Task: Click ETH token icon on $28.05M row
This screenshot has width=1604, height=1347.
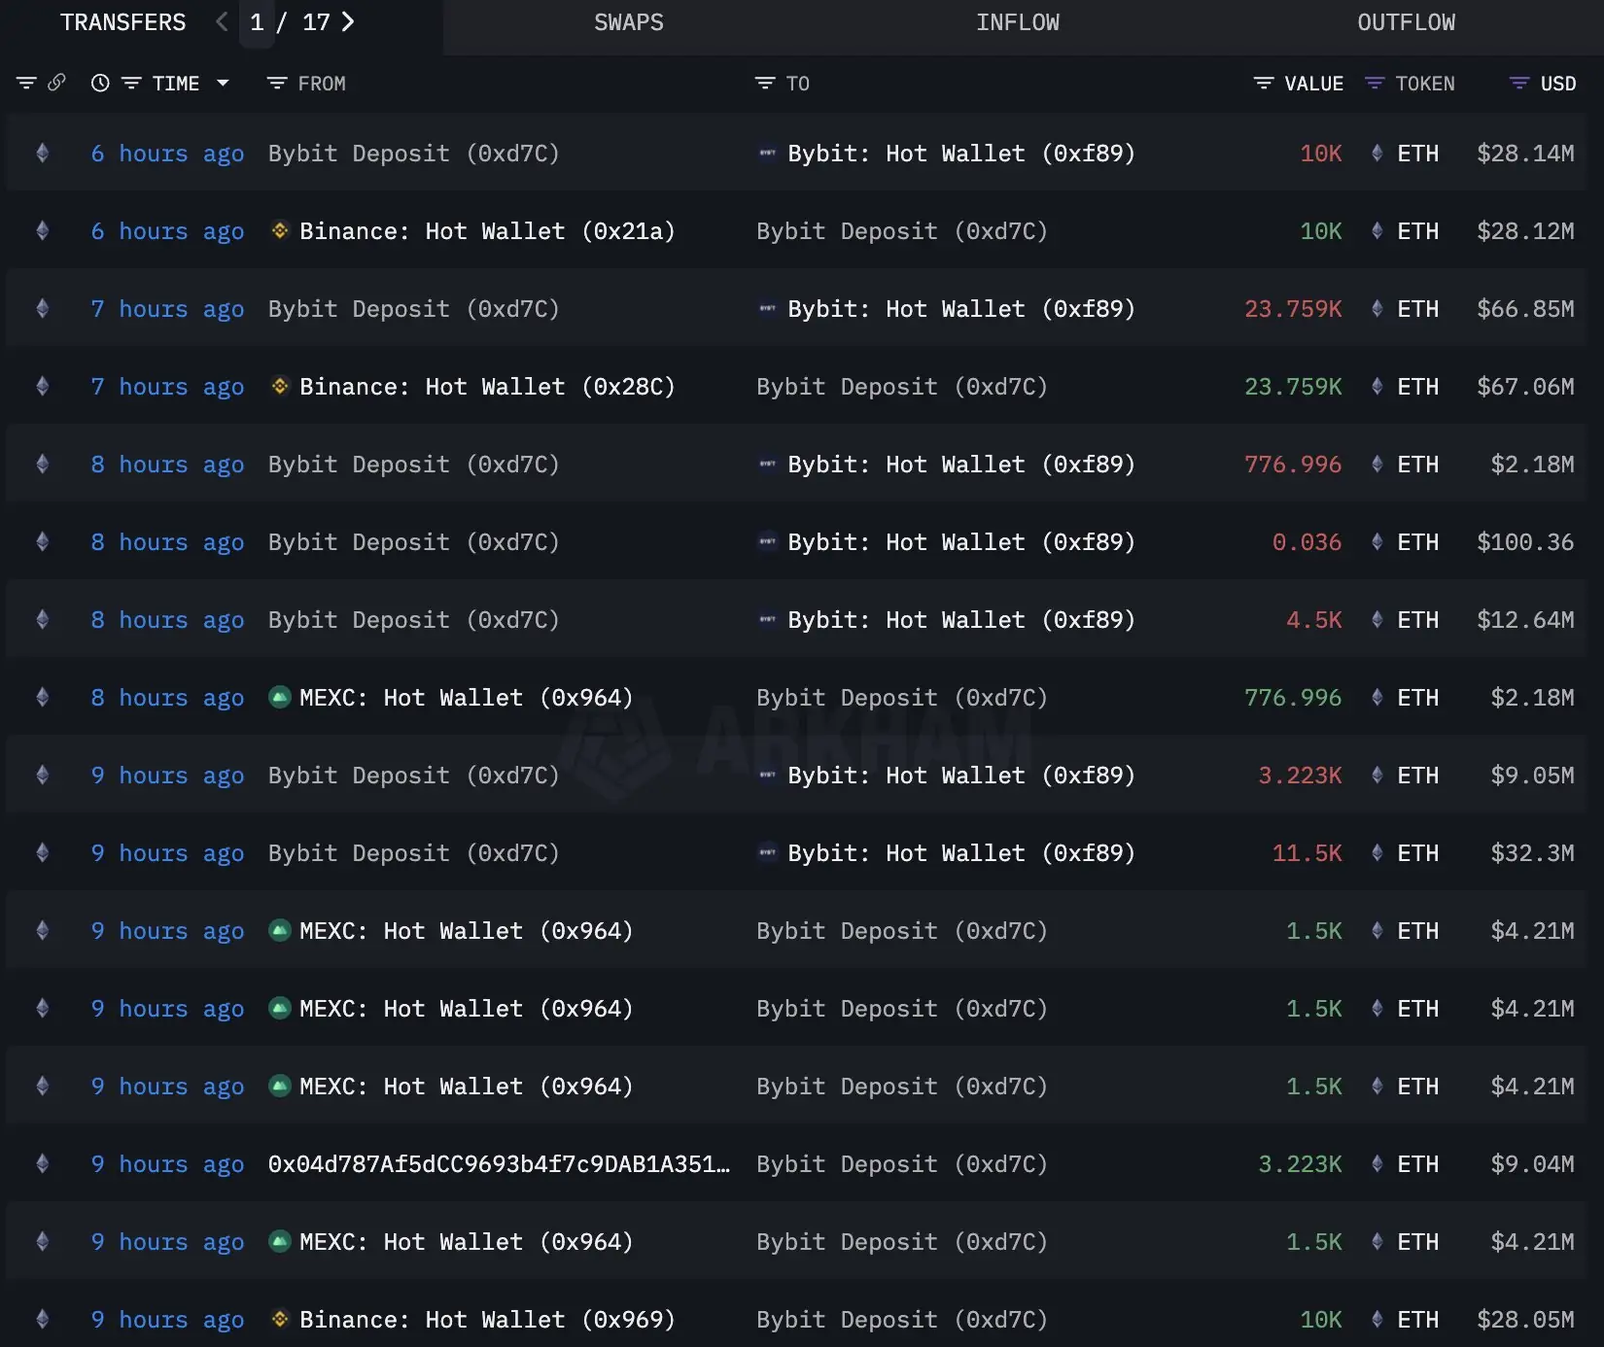Action: 1377,1319
